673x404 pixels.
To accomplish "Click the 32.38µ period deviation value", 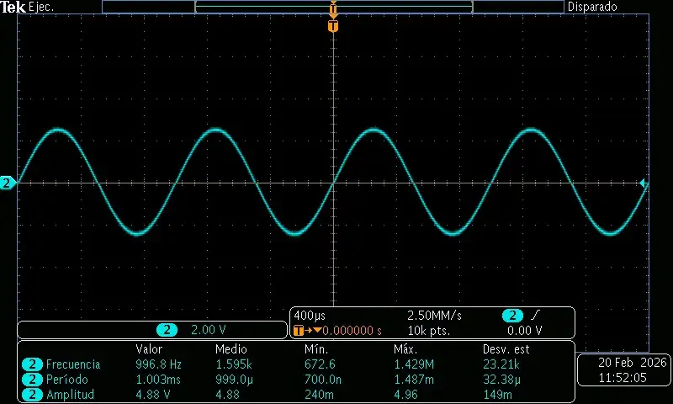I will point(501,380).
